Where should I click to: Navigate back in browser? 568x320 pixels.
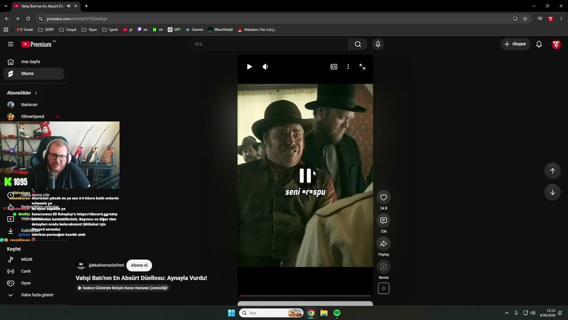[x=7, y=19]
